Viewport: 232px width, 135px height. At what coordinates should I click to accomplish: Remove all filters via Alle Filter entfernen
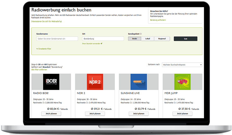tap(40, 70)
